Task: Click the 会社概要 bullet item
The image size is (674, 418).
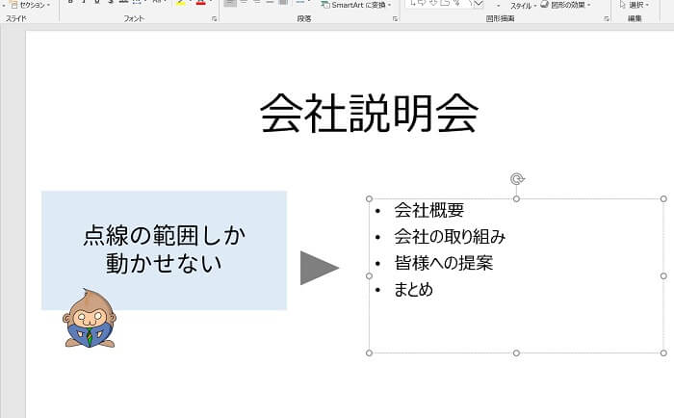Action: click(429, 211)
